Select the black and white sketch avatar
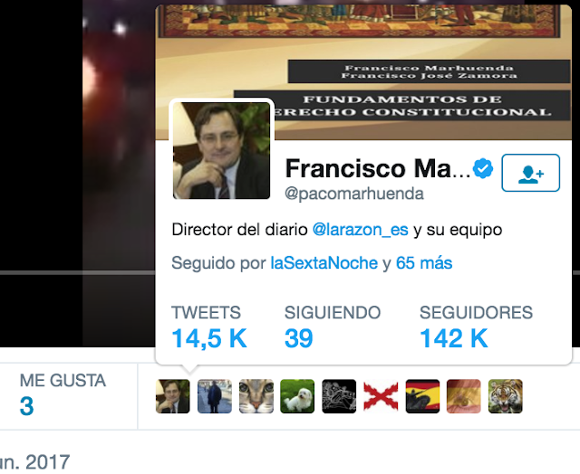Viewport: 580px width, 474px height. (x=339, y=396)
